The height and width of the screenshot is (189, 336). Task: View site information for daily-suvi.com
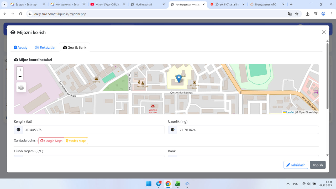pyautogui.click(x=30, y=14)
